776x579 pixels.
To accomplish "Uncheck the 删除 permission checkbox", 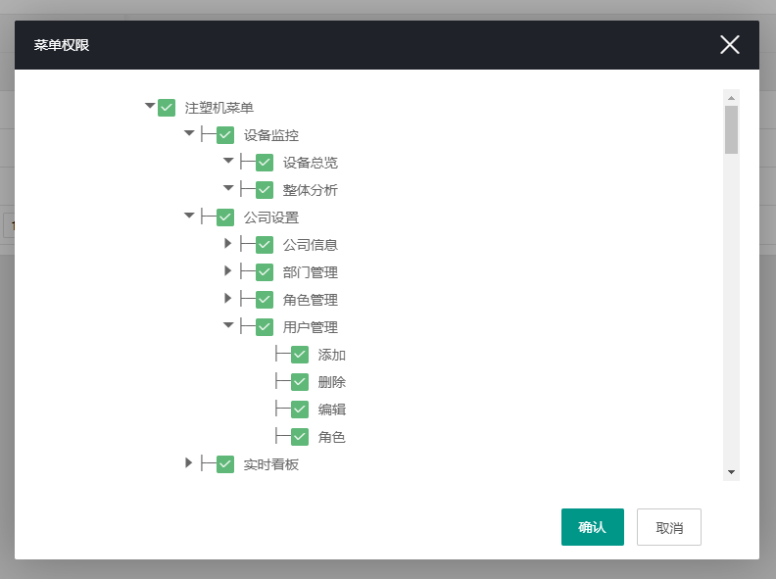I will pyautogui.click(x=300, y=382).
